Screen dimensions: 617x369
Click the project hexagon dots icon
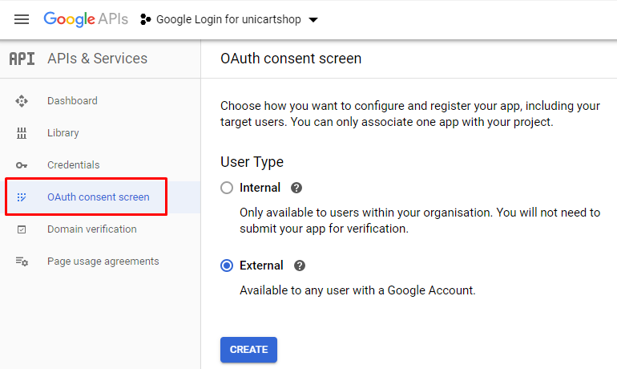tap(145, 19)
